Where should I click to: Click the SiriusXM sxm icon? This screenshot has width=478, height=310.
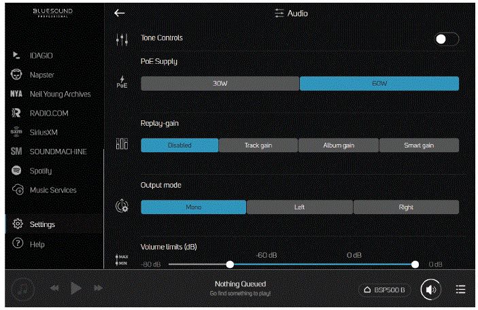[x=16, y=132]
